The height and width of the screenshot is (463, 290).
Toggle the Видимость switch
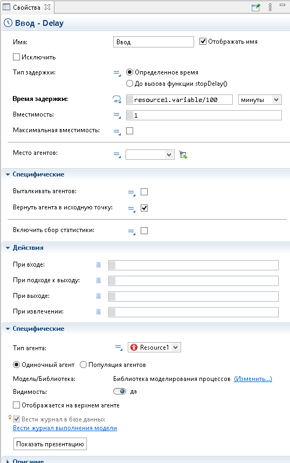120,391
